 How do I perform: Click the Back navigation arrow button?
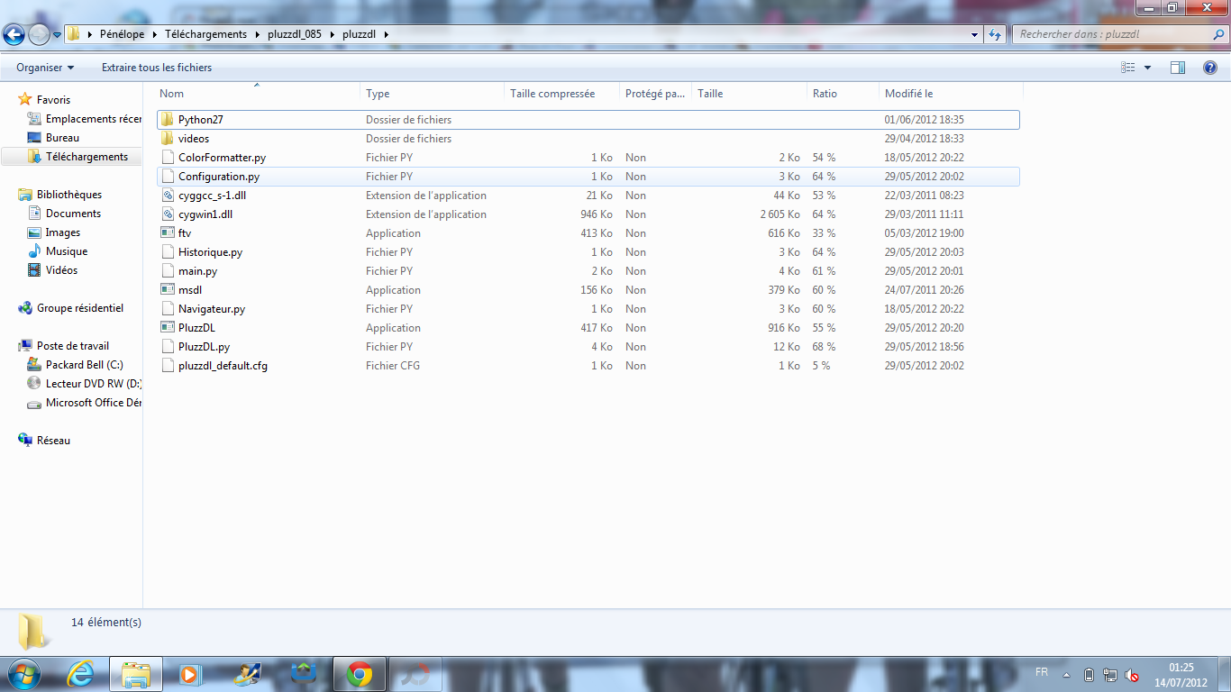tap(14, 35)
